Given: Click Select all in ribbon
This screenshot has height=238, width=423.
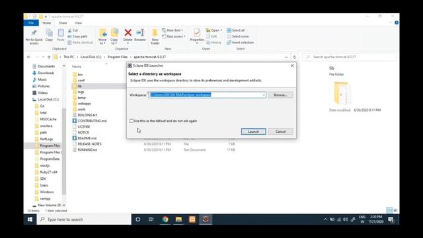Looking at the screenshot, I should point(236,30).
